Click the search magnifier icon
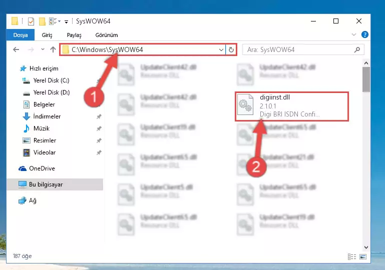The width and height of the screenshot is (385, 270). click(x=357, y=50)
